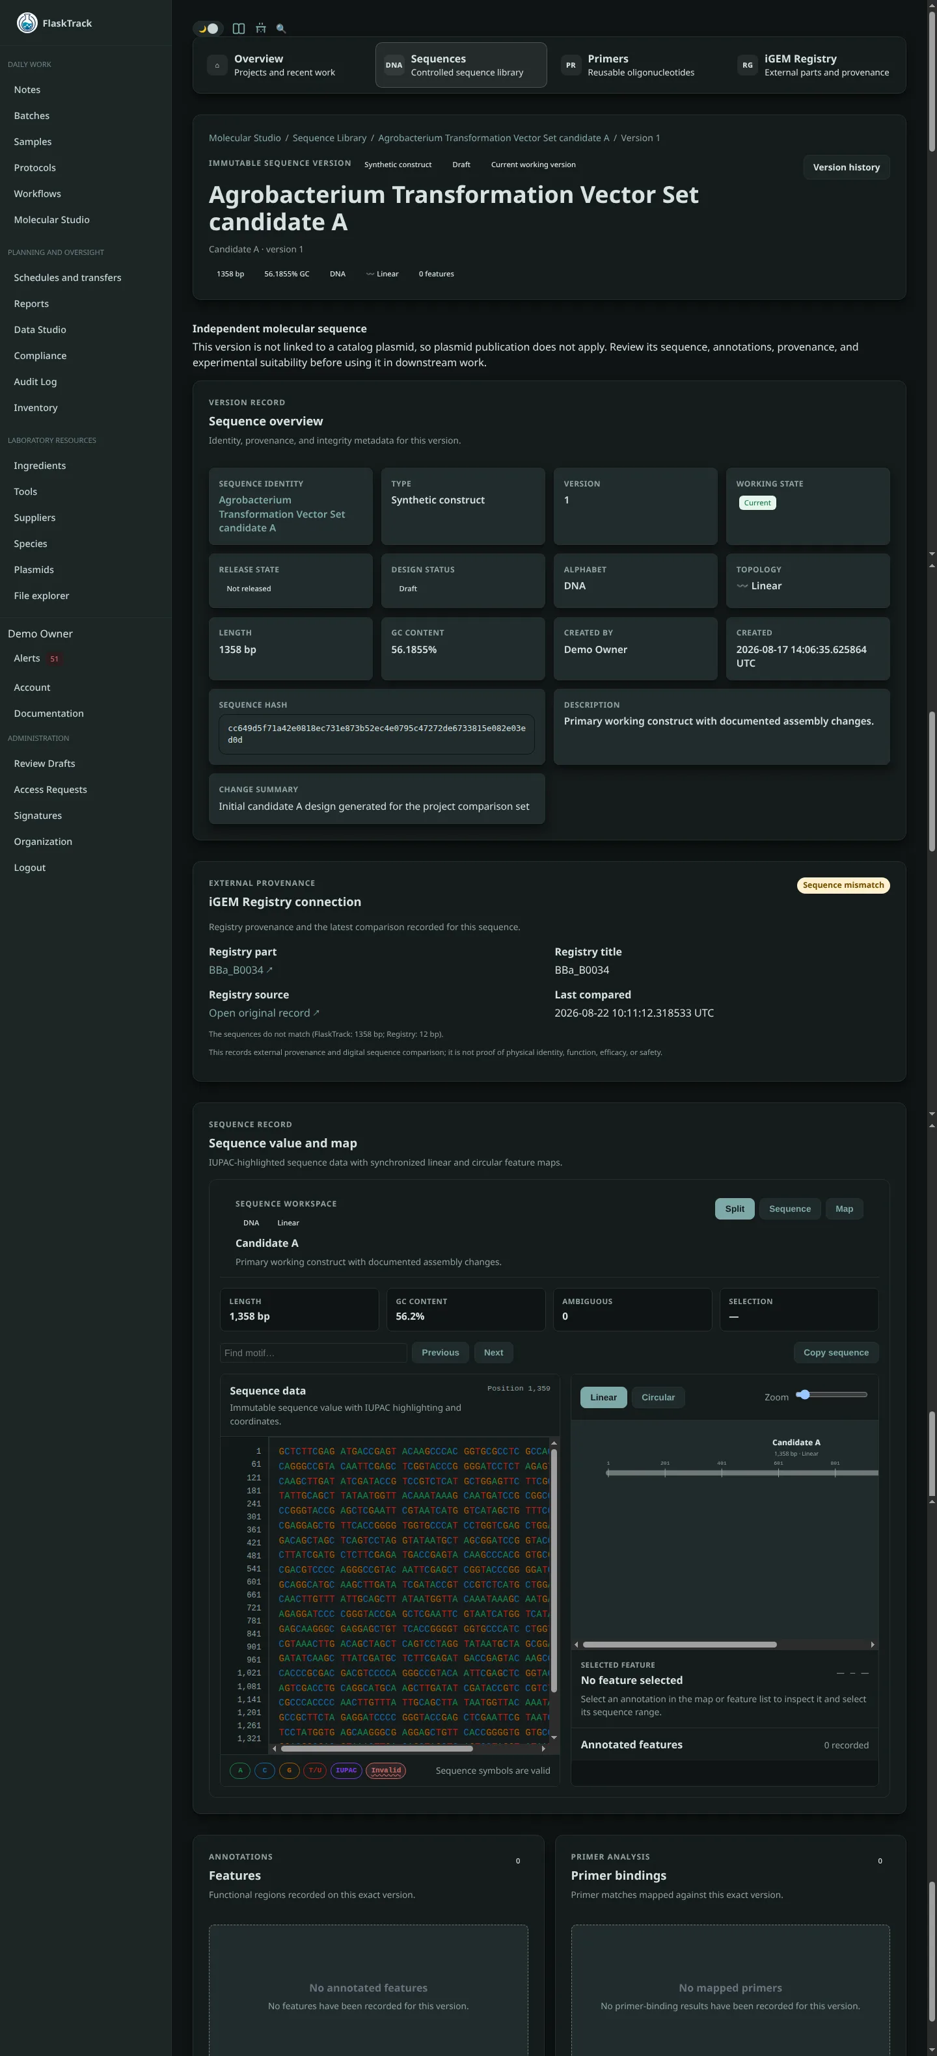Open Alerts in the sidebar

click(x=27, y=658)
